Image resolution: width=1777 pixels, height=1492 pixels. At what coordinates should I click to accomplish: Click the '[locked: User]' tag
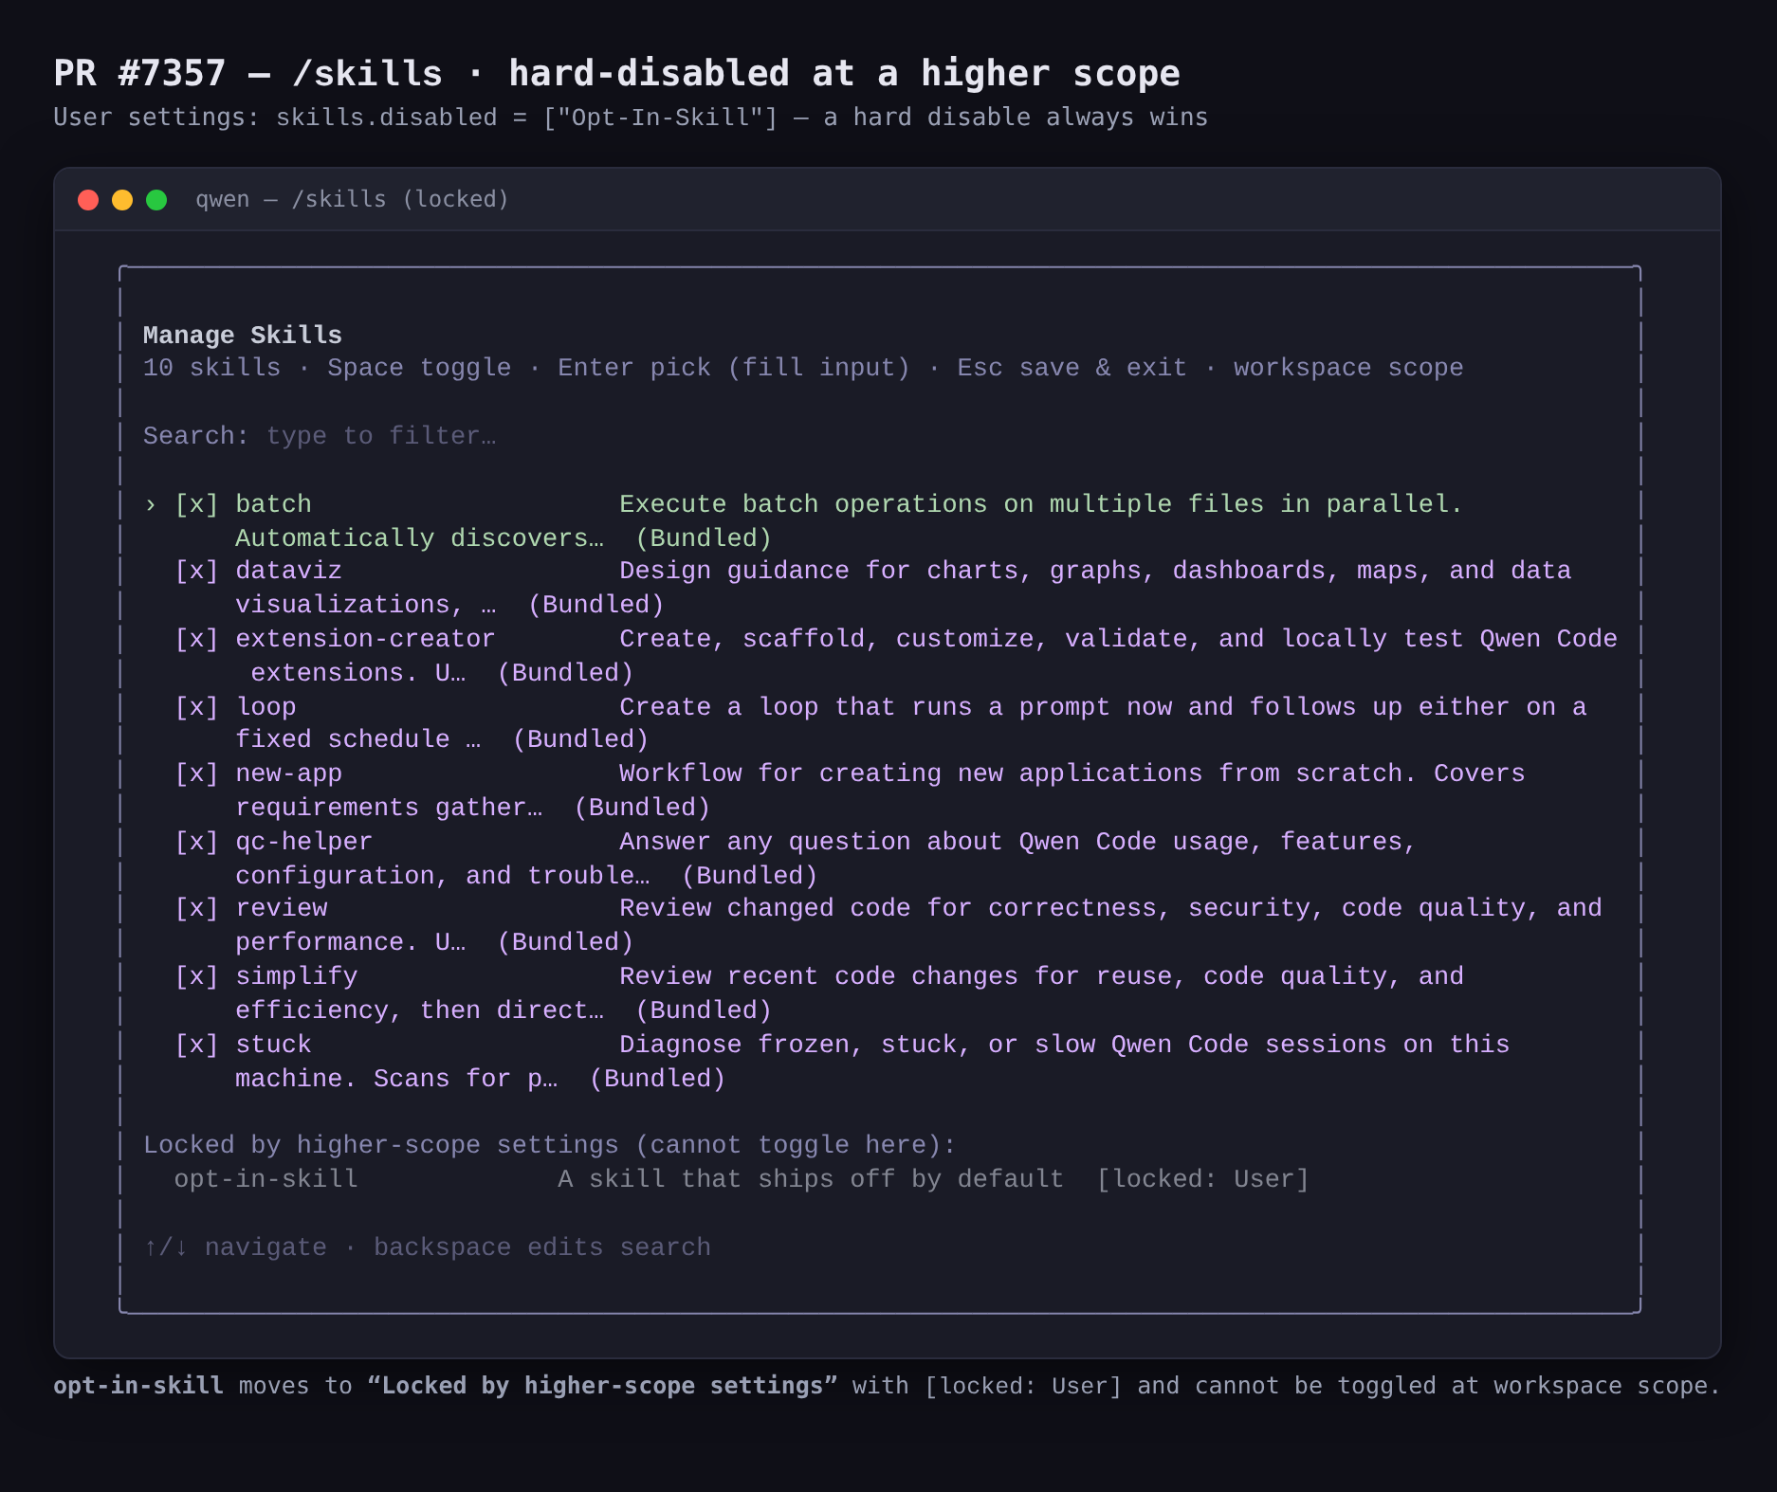[1202, 1179]
